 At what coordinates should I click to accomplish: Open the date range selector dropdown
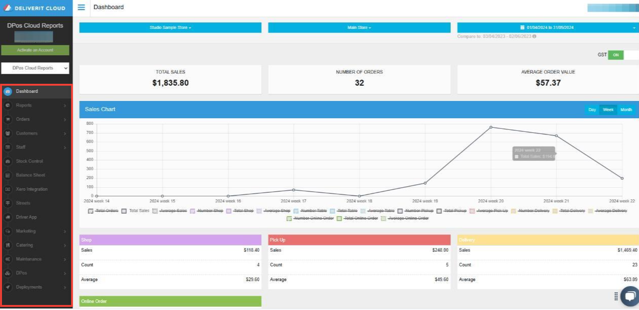[548, 27]
